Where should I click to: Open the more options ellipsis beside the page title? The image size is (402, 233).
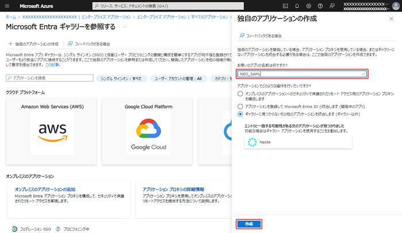(x=125, y=27)
